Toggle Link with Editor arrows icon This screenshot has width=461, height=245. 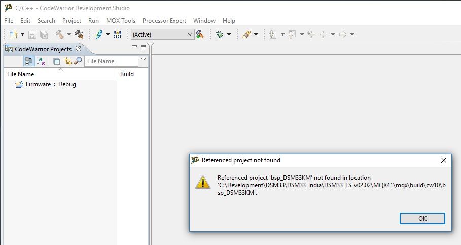(x=67, y=61)
